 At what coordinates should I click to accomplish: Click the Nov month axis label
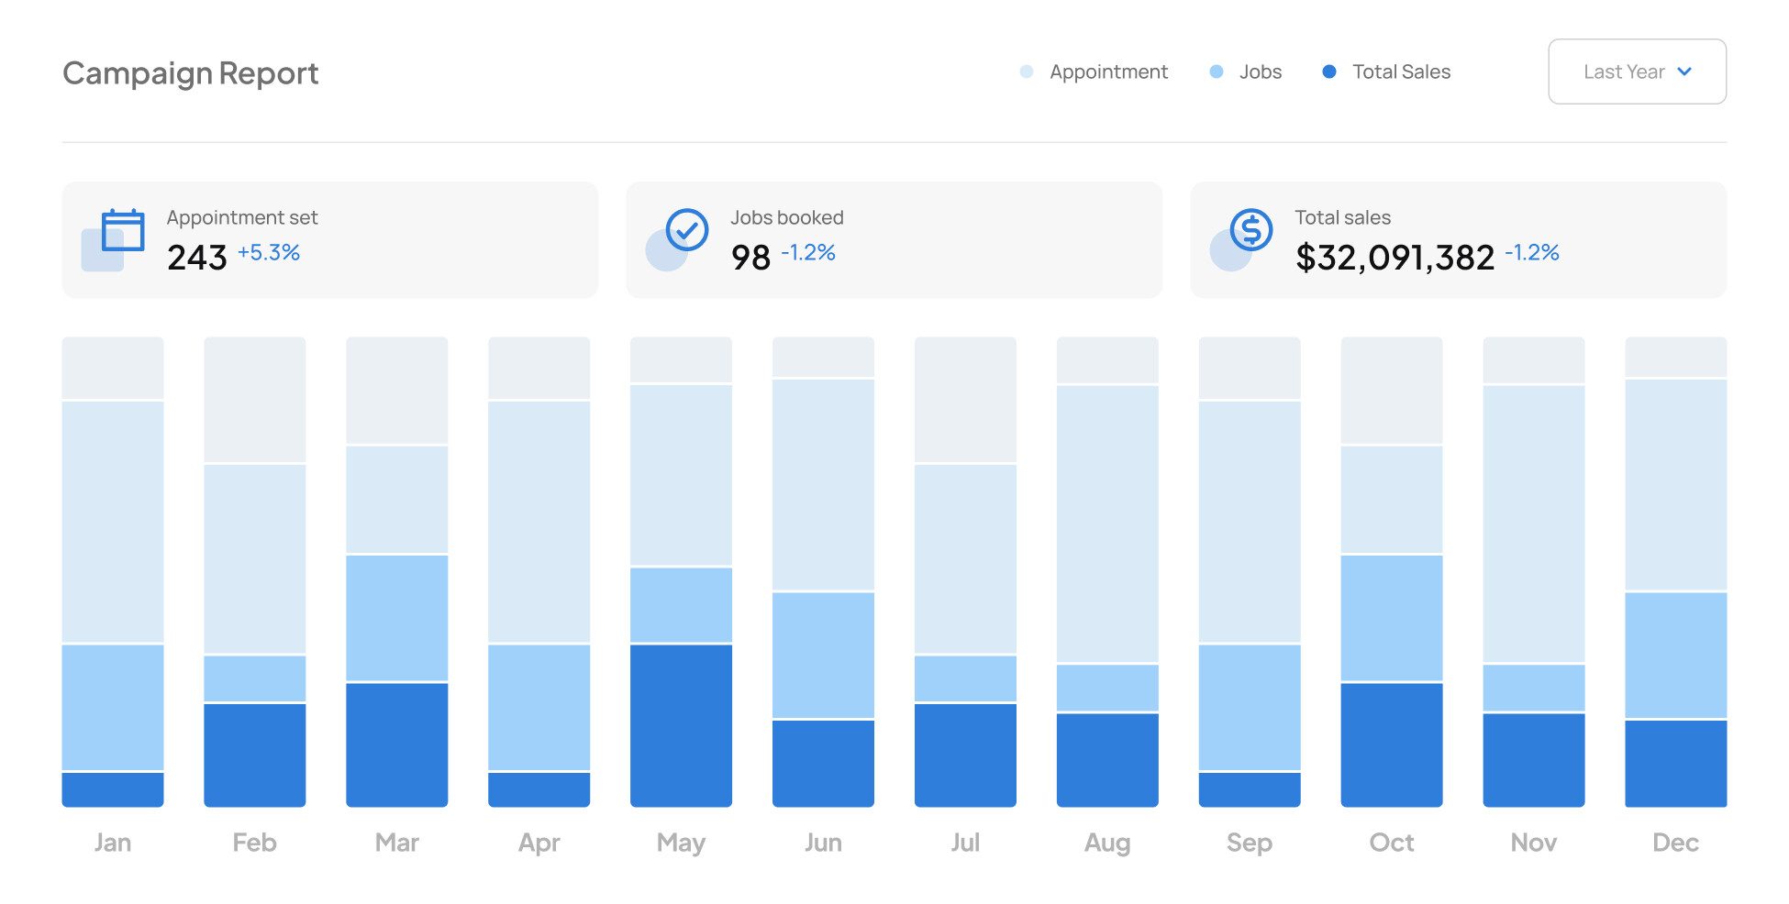click(x=1534, y=842)
